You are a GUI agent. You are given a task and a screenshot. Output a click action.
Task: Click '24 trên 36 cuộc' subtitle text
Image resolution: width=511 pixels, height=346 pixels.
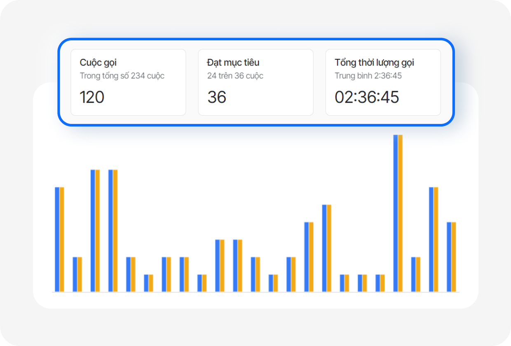tap(235, 76)
